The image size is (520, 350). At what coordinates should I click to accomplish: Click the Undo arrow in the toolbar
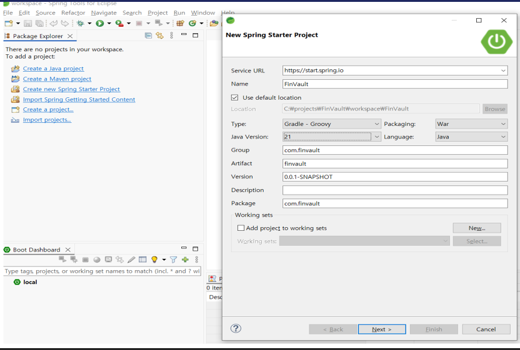(x=53, y=23)
